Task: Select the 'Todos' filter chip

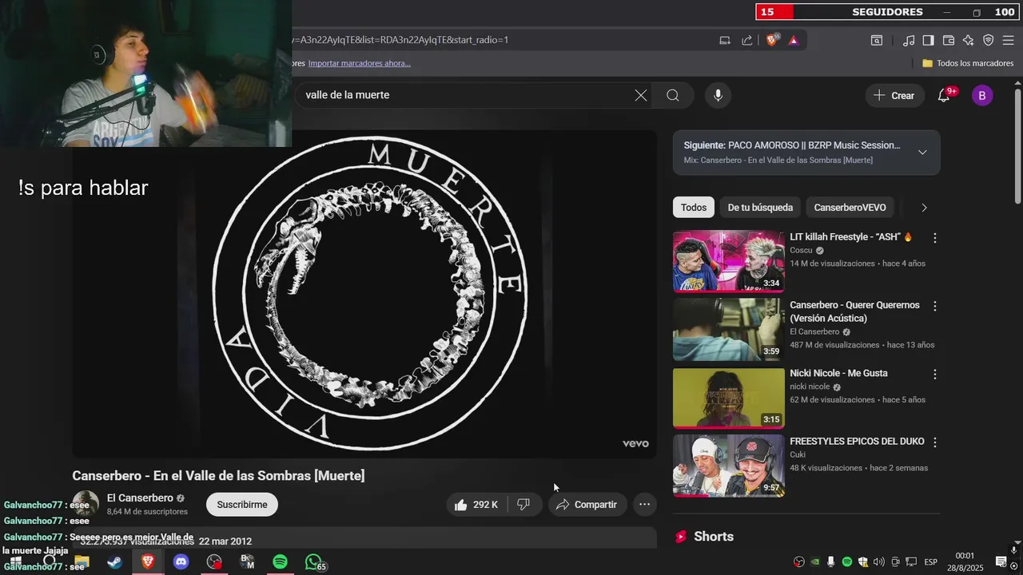Action: click(694, 208)
